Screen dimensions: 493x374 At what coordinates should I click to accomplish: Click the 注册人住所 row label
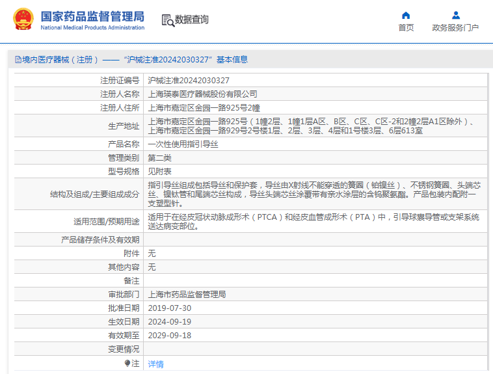coord(120,108)
